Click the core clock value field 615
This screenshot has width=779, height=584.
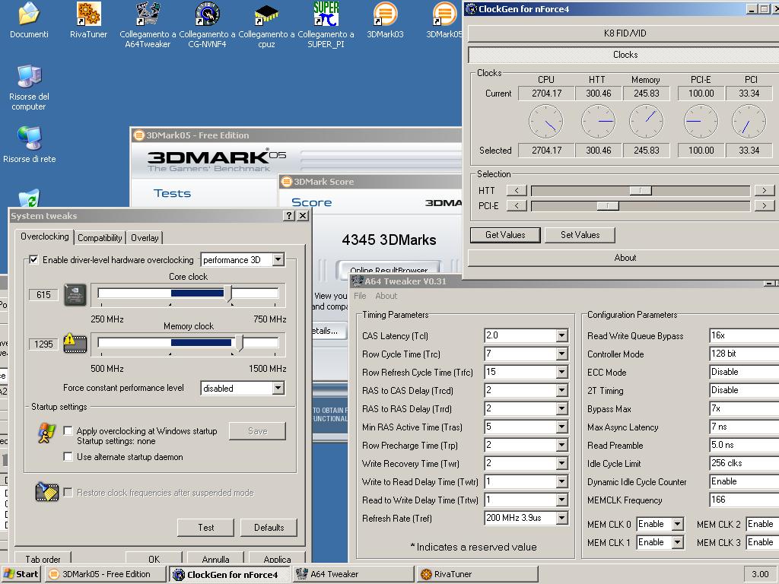click(43, 295)
